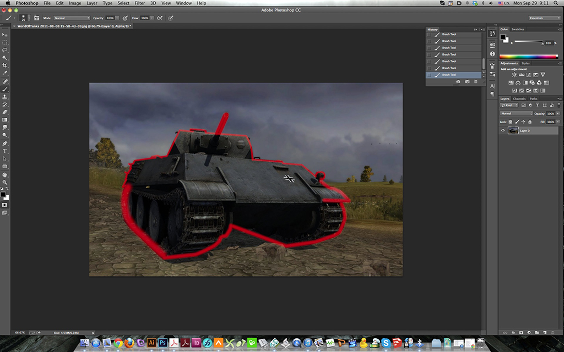Click the foreground color swatch in toolbox
Screen dimensions: 564x352
3,195
